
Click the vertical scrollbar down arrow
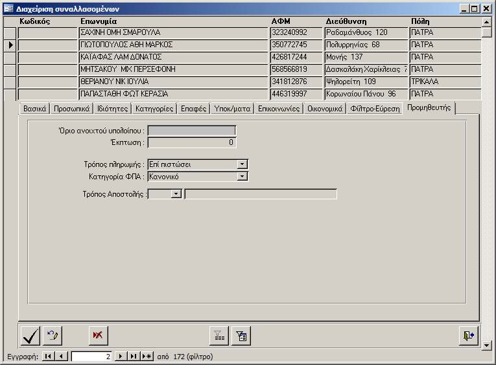tap(488, 346)
